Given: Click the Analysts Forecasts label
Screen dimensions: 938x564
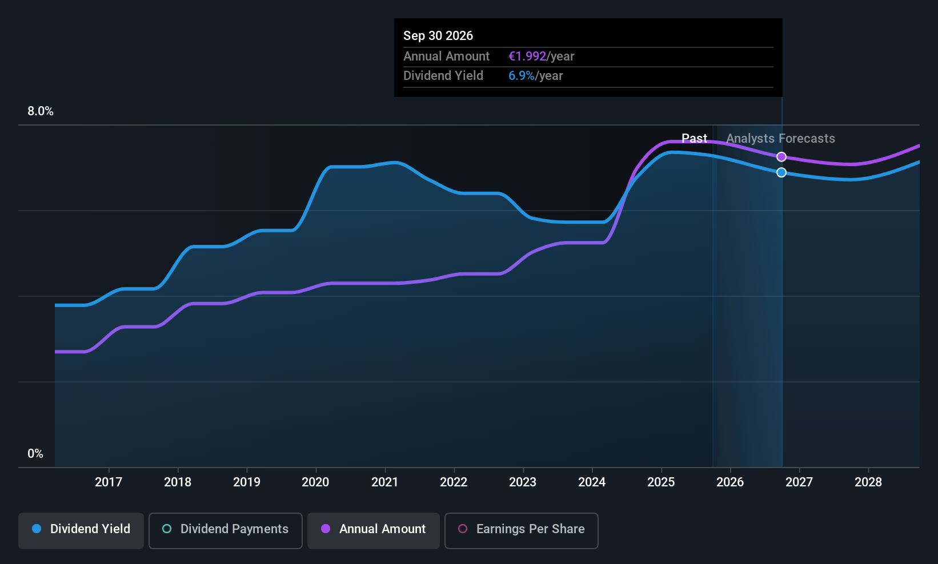Looking at the screenshot, I should point(780,139).
